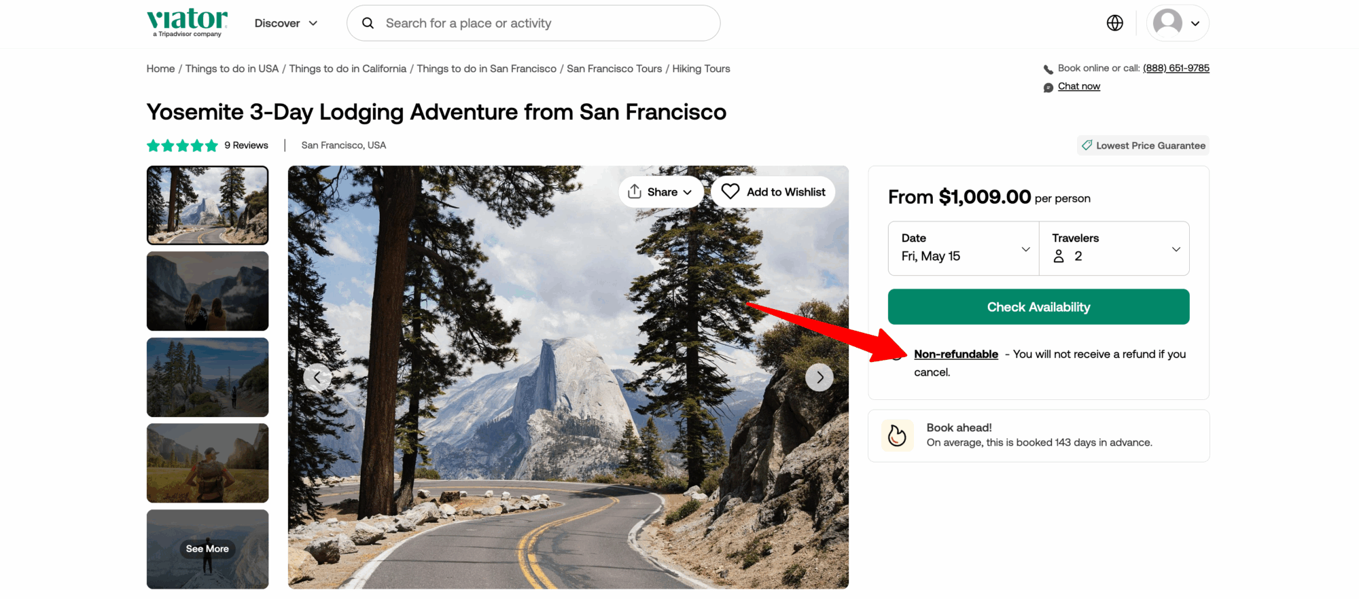The image size is (1359, 599).
Task: Click the search magnifier icon
Action: pos(368,23)
